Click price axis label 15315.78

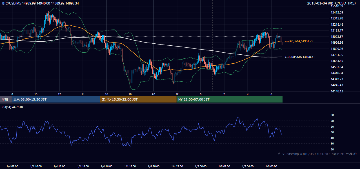tap(337, 18)
